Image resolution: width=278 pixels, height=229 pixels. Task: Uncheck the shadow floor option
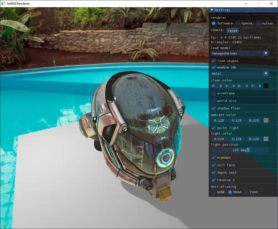(214, 108)
